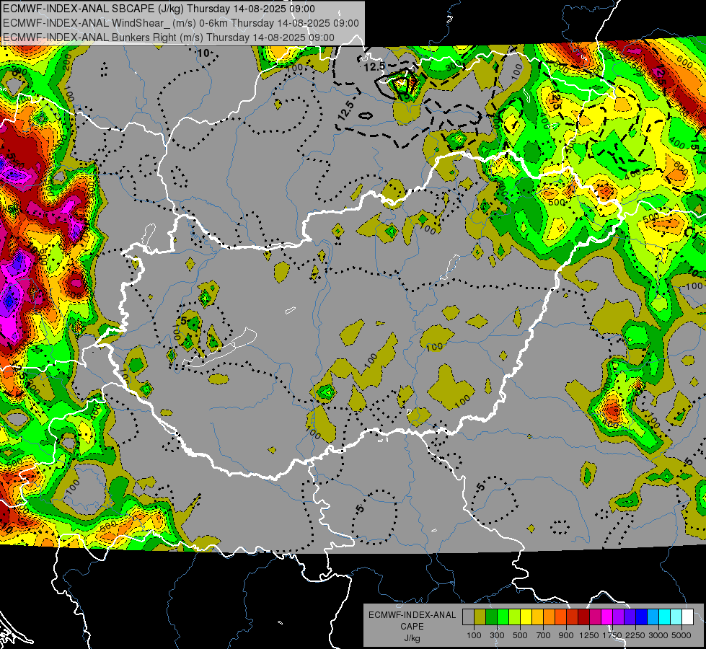
Task: Click the 5000 tick label in legend
Action: (x=681, y=635)
